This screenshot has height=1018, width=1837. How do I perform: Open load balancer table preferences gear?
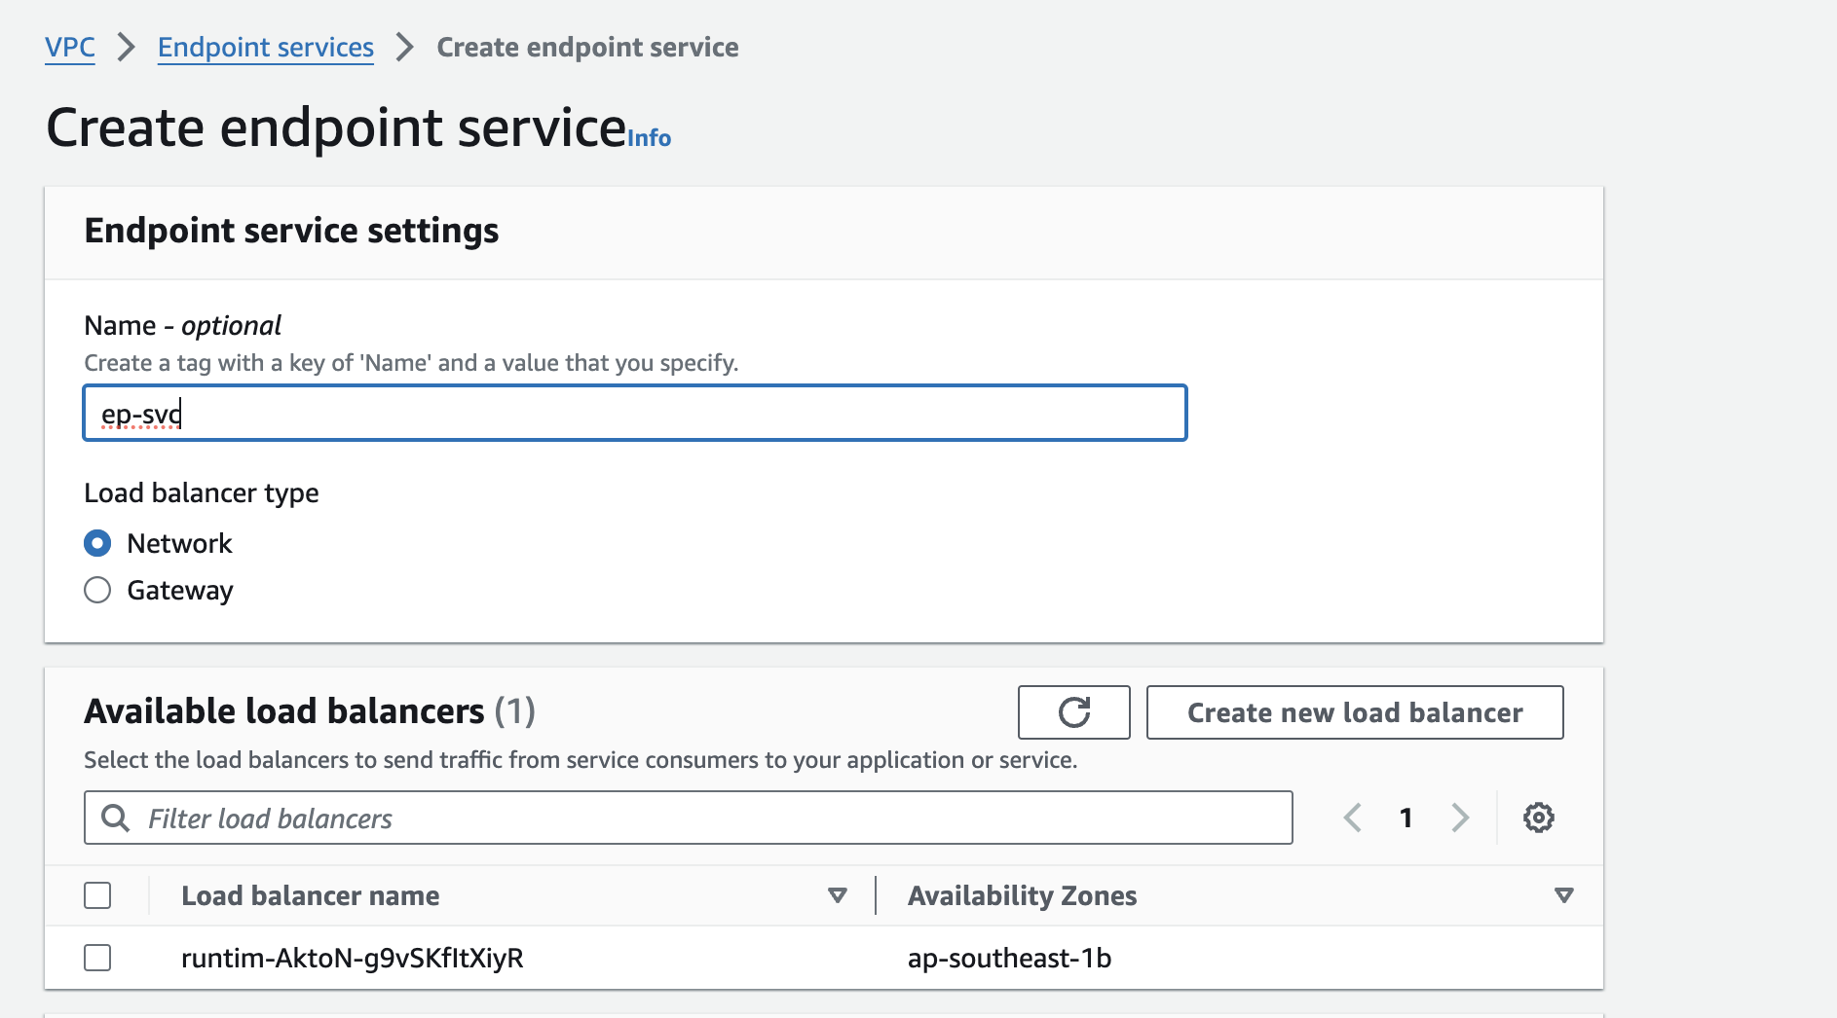[x=1538, y=818]
